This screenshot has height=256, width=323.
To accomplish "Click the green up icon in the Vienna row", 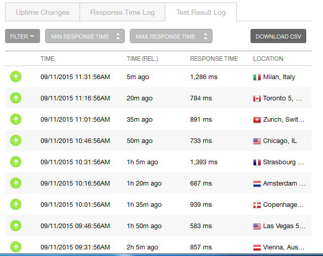I will click(x=16, y=247).
